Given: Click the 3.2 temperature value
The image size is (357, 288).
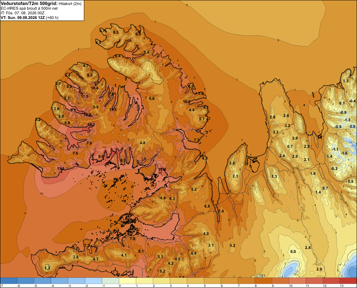Looking at the screenshot, I should (287, 126).
